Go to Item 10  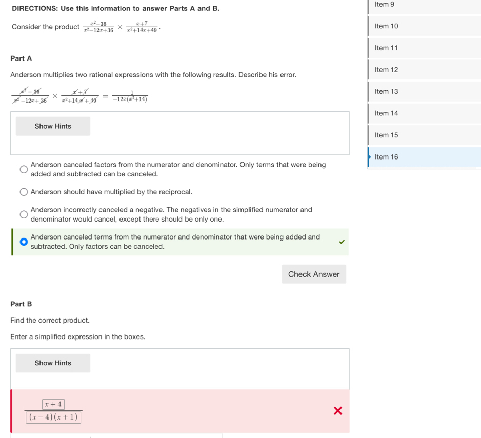386,26
